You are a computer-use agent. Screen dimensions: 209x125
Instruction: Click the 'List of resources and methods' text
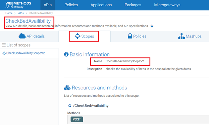point(102,96)
